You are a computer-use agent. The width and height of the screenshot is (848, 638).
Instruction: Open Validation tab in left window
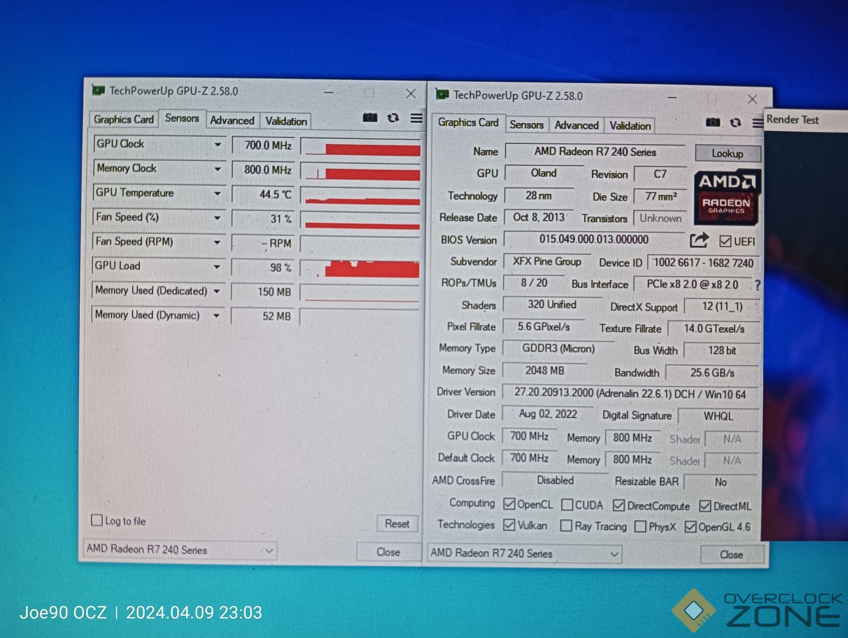pyautogui.click(x=286, y=121)
